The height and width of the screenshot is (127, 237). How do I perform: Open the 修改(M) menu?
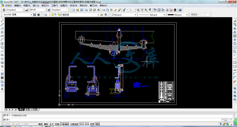[83, 6]
